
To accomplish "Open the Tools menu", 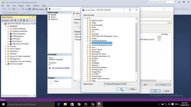I will [28, 6].
